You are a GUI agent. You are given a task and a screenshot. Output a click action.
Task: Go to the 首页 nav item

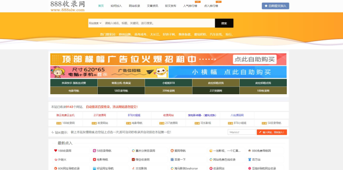point(101,6)
